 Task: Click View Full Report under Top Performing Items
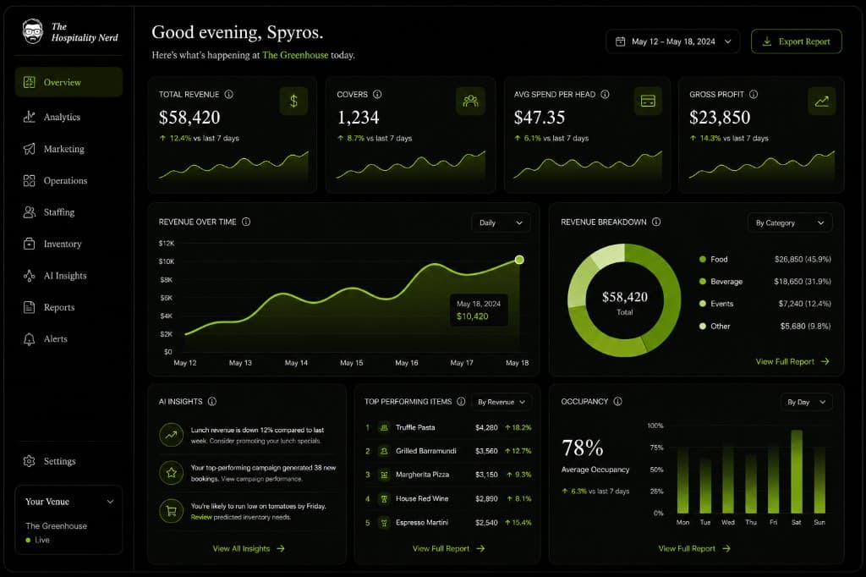448,549
